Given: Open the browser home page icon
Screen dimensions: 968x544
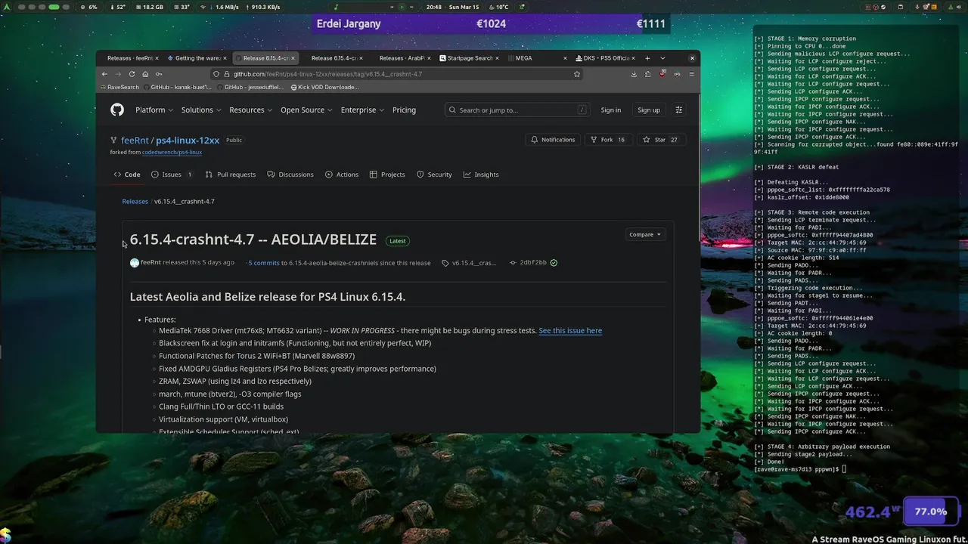Looking at the screenshot, I should pos(145,74).
